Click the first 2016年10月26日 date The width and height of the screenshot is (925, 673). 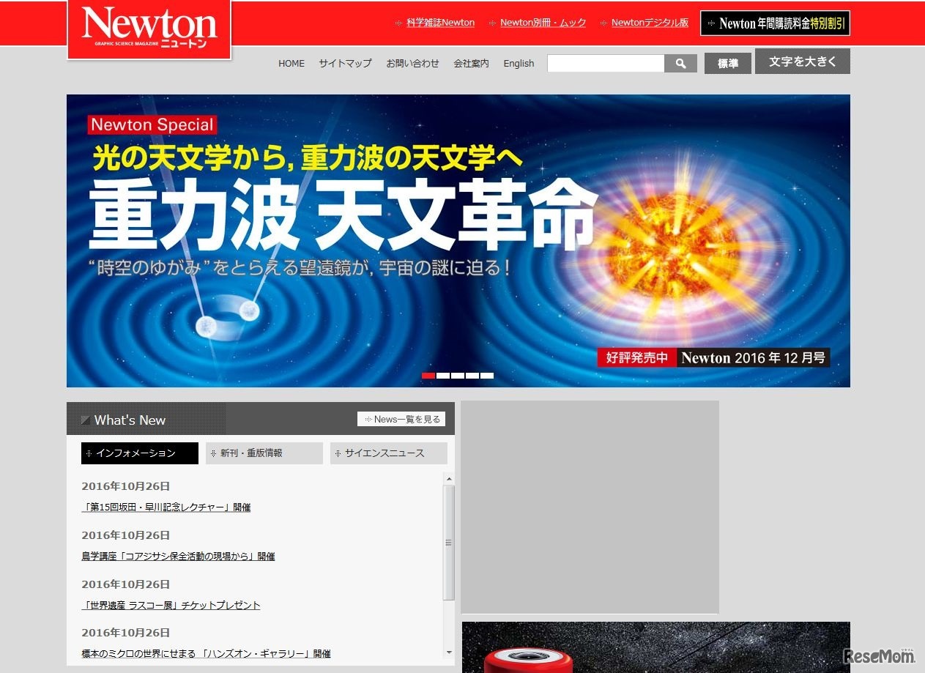click(x=126, y=486)
